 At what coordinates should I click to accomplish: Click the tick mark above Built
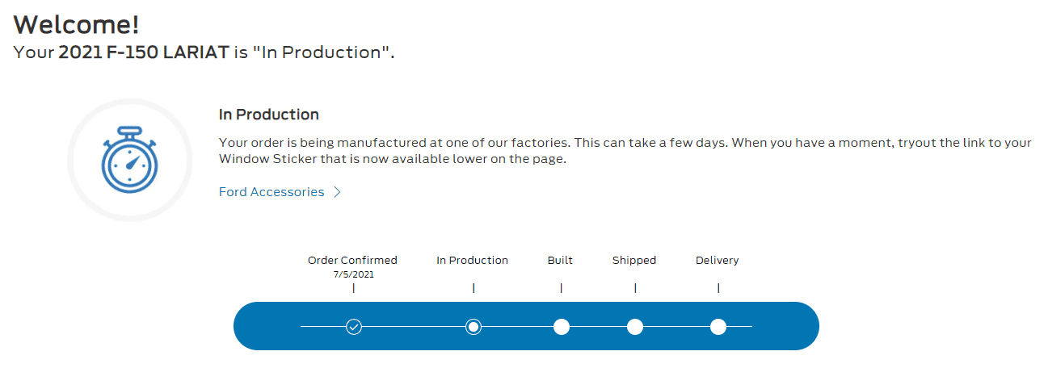click(562, 288)
